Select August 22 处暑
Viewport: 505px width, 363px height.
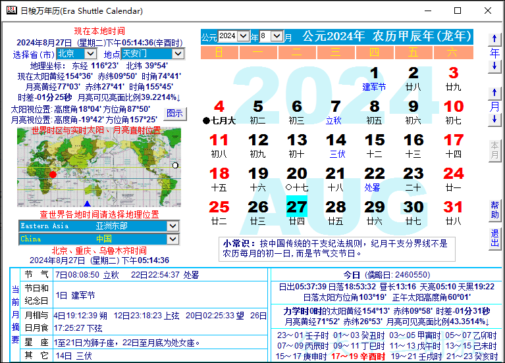pos(374,180)
